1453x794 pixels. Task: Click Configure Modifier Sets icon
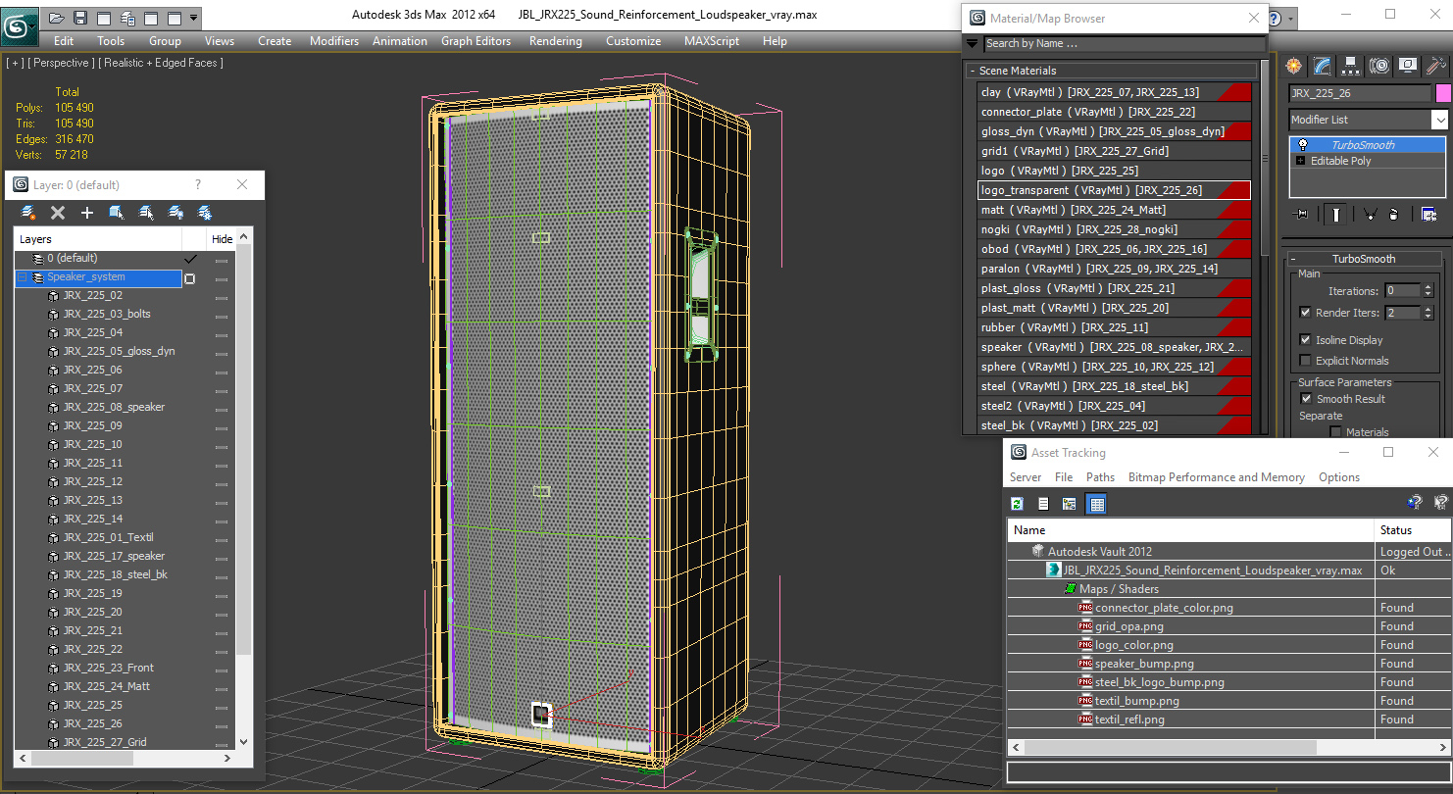[x=1428, y=214]
